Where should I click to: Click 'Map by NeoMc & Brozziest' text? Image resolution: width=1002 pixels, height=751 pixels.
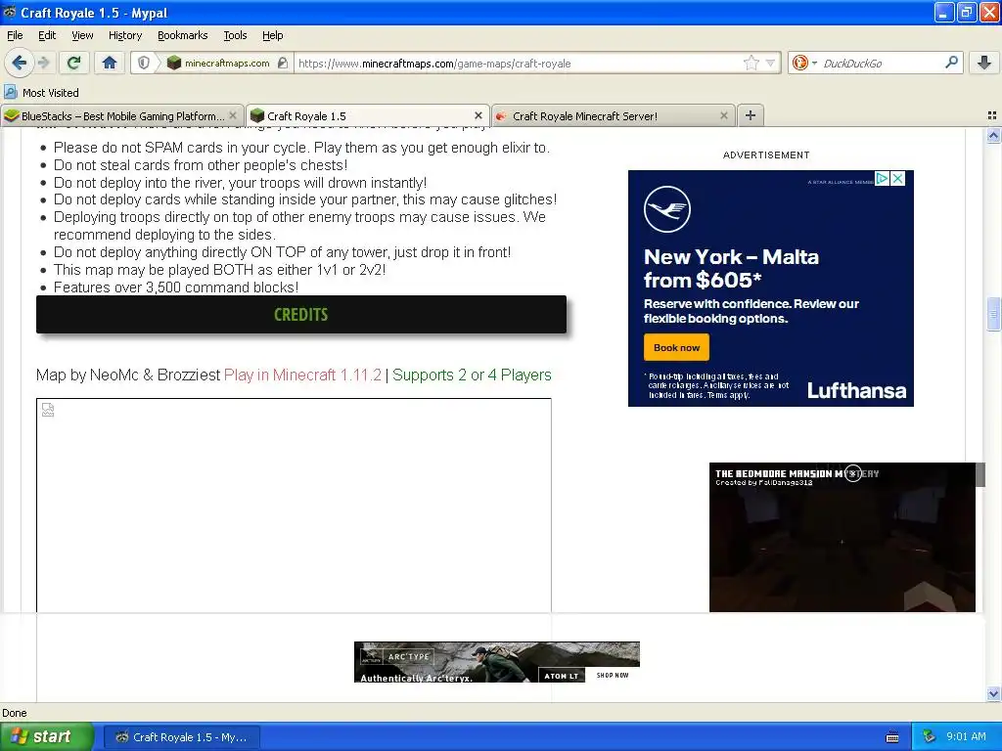(x=128, y=375)
